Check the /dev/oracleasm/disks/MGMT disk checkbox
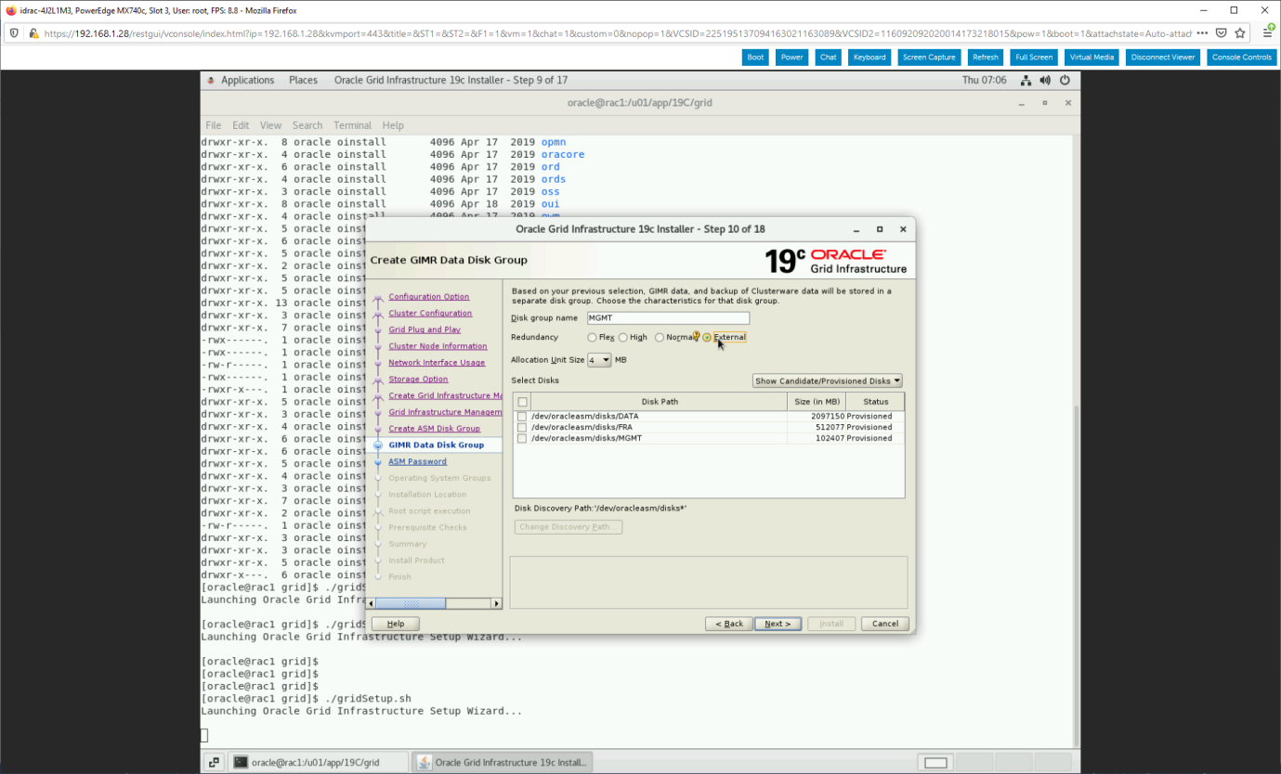This screenshot has height=774, width=1281. [522, 438]
